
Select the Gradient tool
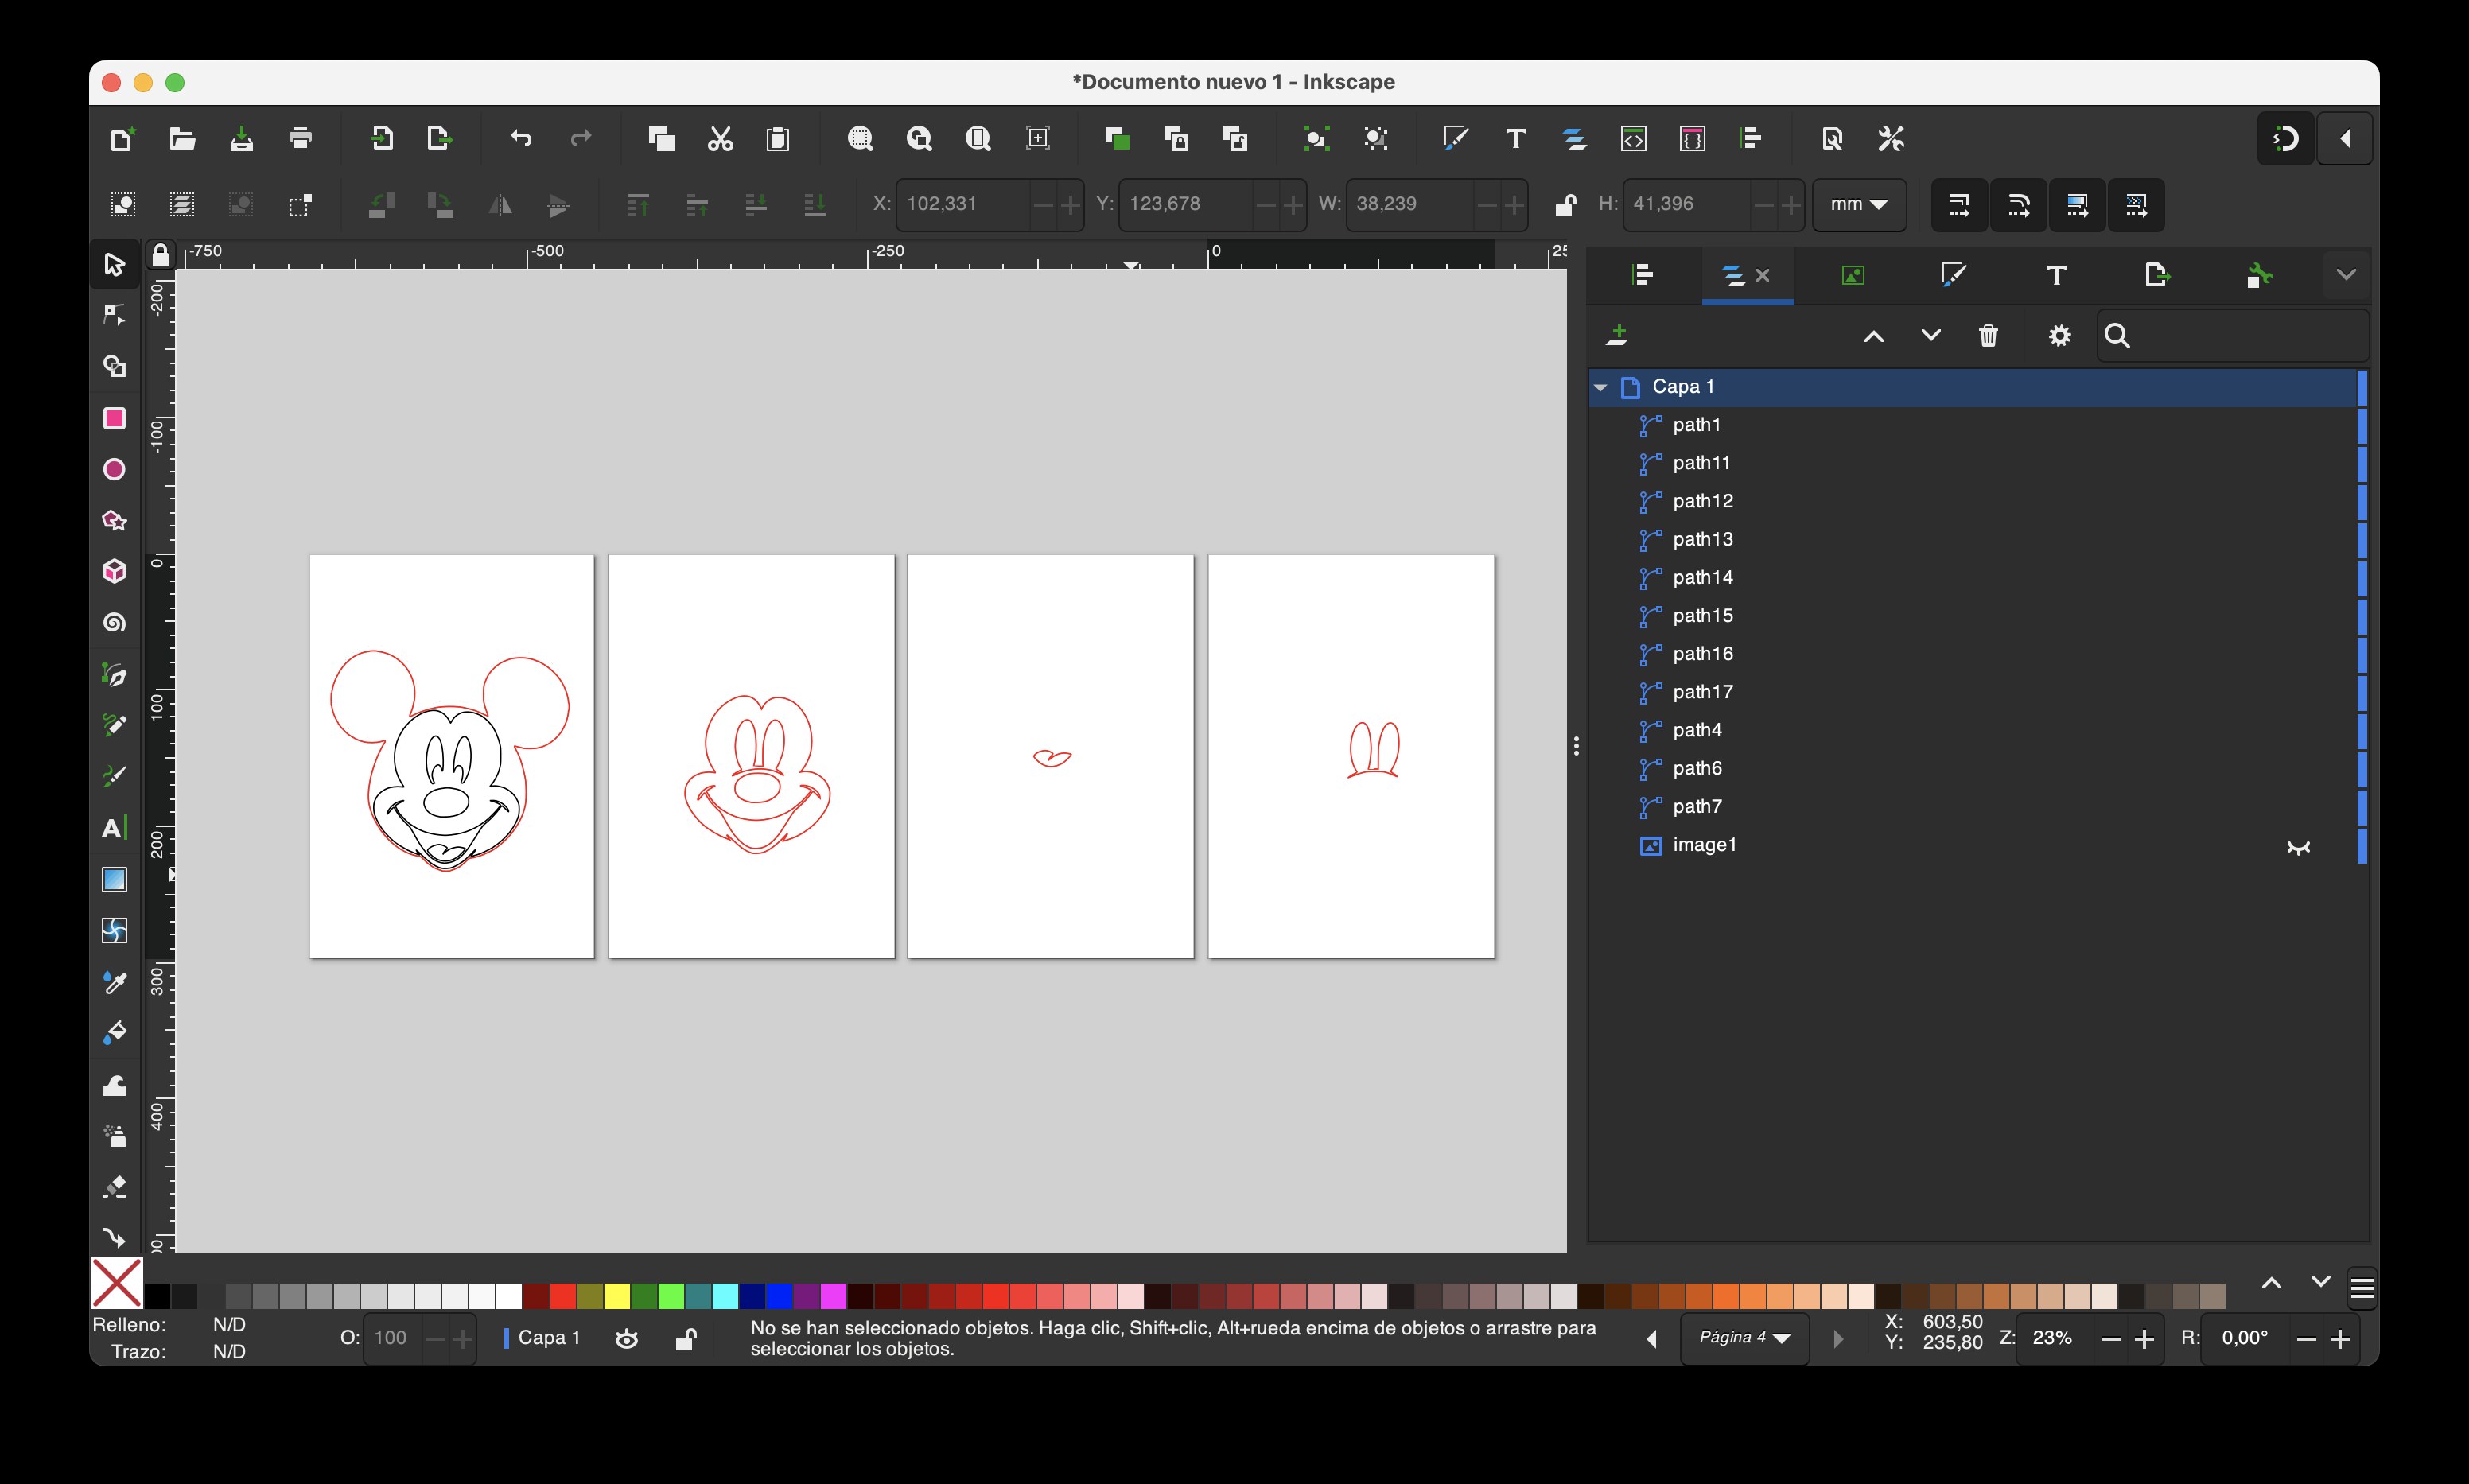pyautogui.click(x=114, y=879)
